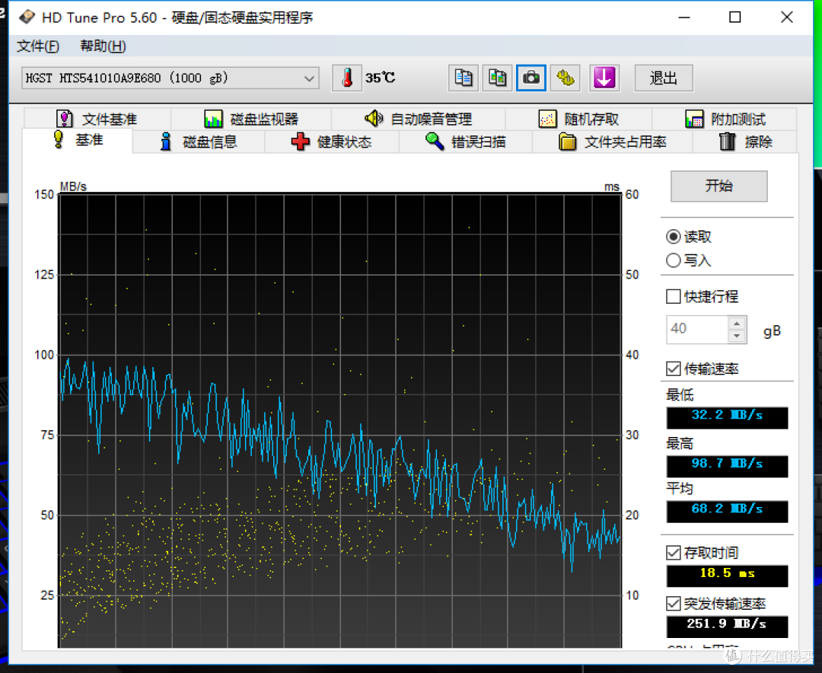The height and width of the screenshot is (673, 822).
Task: Click the HD Tune Pro title bar icon
Action: pos(27,18)
